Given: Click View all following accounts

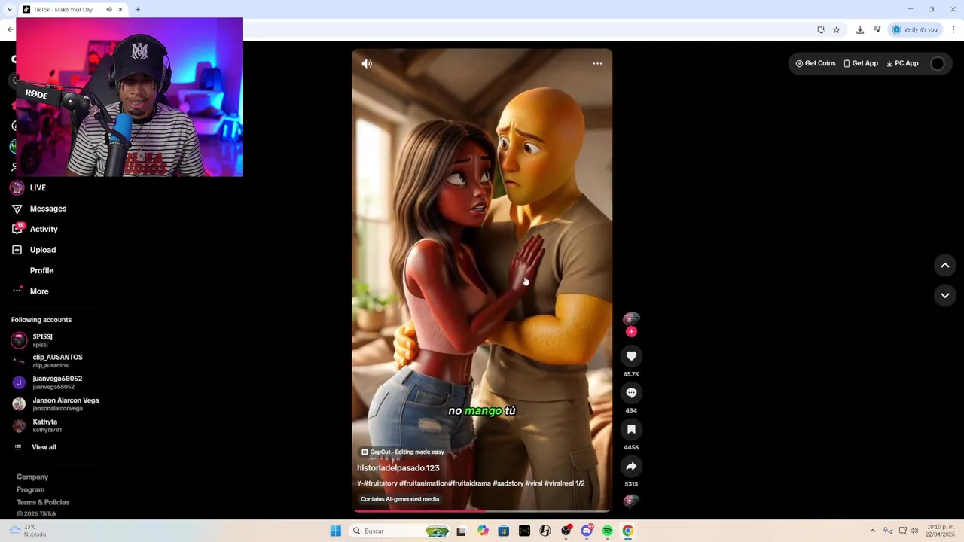Looking at the screenshot, I should click(44, 447).
